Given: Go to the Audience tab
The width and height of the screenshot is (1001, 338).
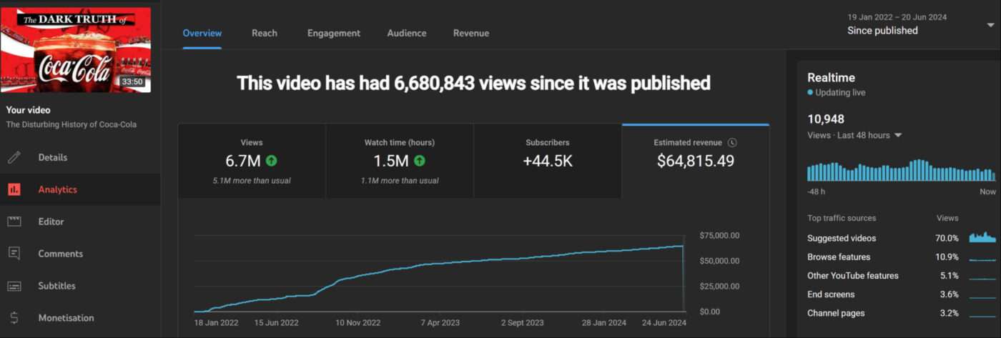Looking at the screenshot, I should [406, 33].
